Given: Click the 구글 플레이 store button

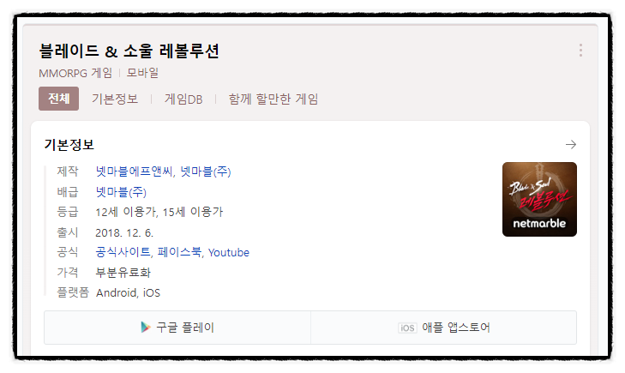Looking at the screenshot, I should 177,328.
